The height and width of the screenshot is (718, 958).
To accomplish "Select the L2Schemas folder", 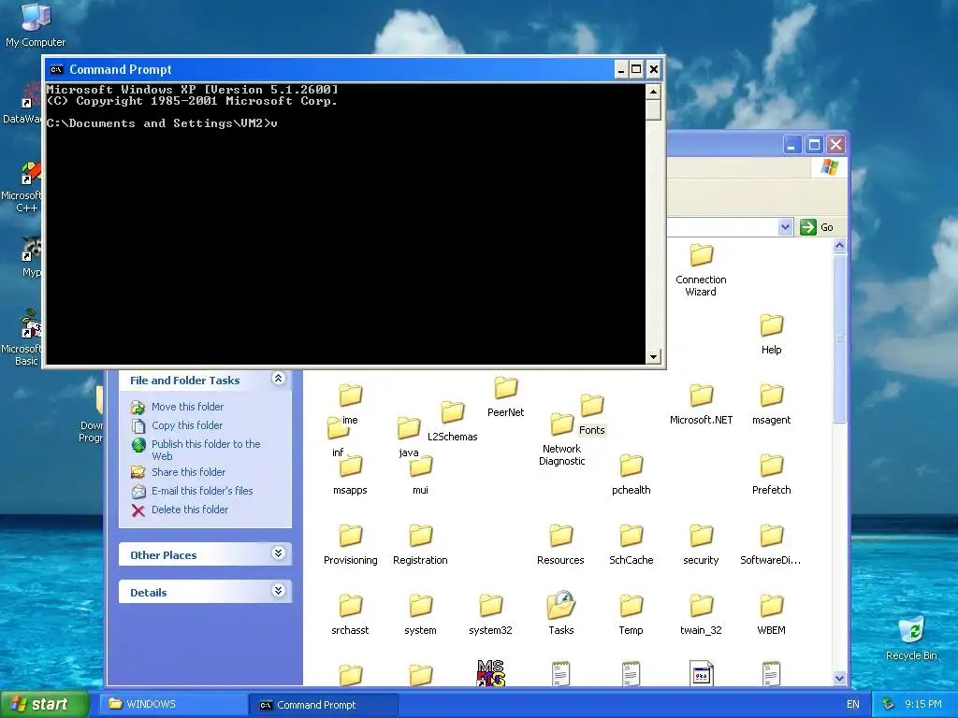I will [x=452, y=422].
